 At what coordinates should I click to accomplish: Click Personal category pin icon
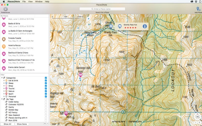pyautogui.click(x=6, y=97)
